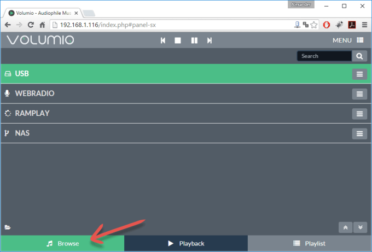
Task: Open the RAMPLAY source
Action: point(186,113)
